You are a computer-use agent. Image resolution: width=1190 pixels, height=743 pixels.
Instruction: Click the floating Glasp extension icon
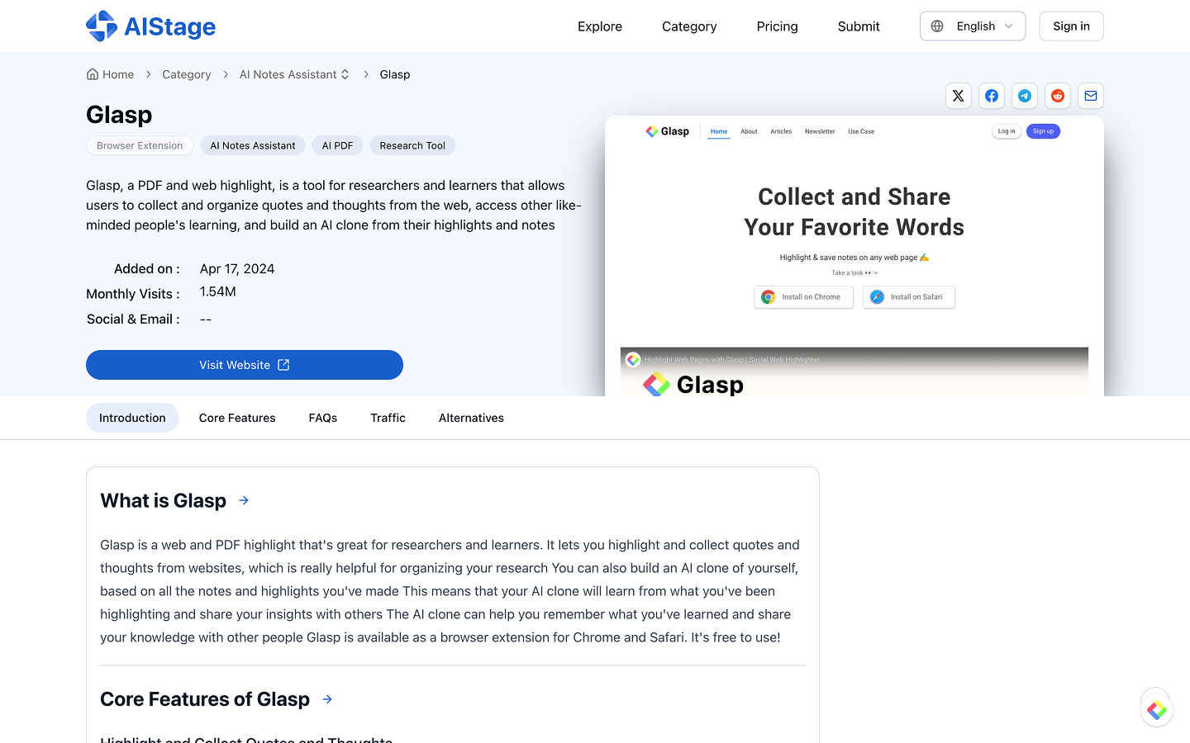(1157, 710)
